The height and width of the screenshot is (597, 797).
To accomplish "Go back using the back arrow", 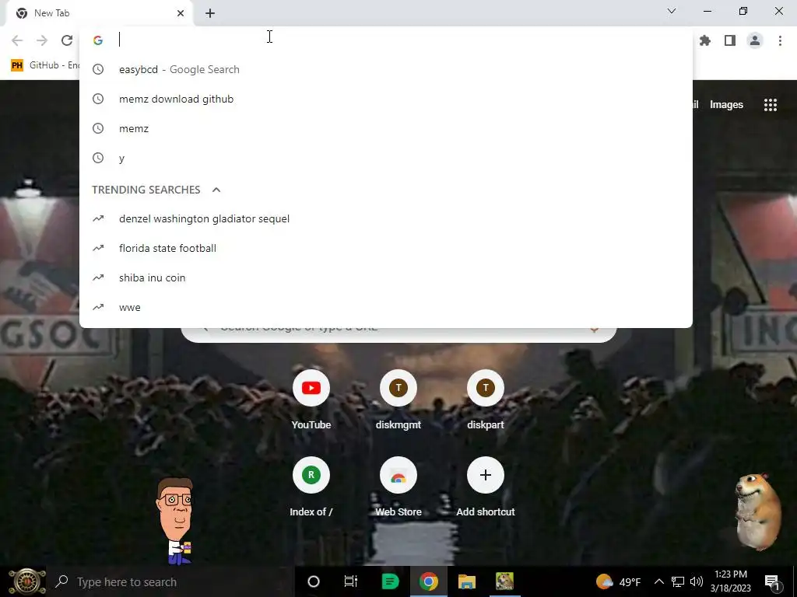I will tap(17, 40).
